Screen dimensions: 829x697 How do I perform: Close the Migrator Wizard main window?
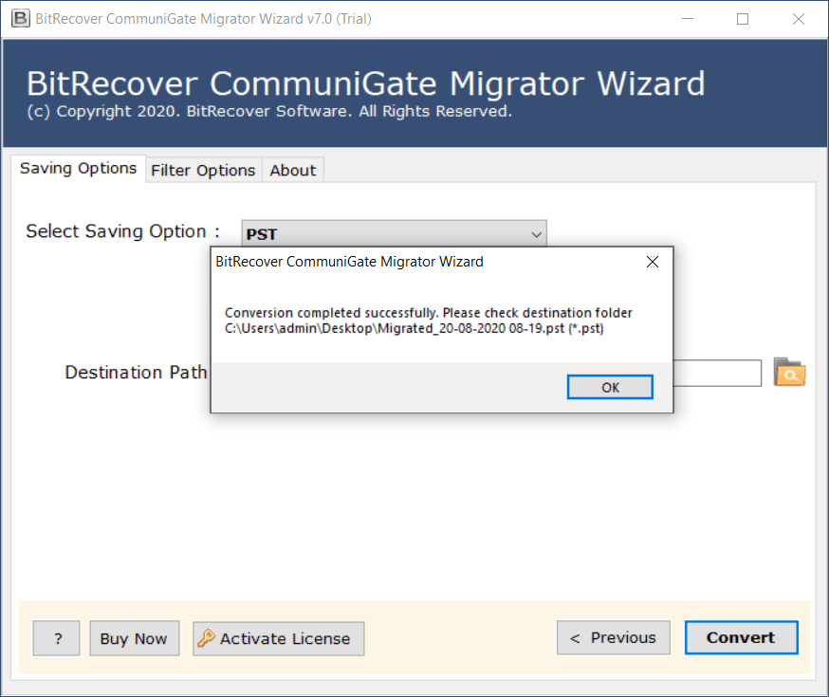[799, 19]
